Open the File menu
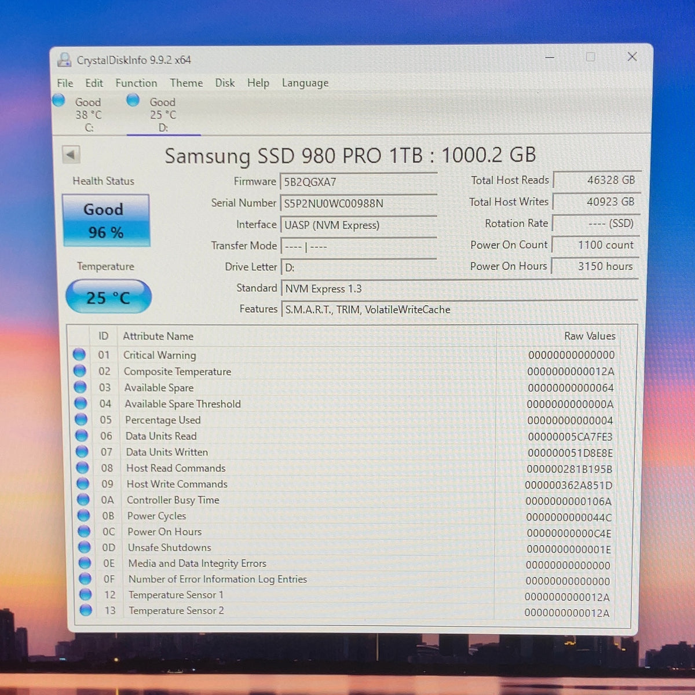Screen dimensions: 695x695 pyautogui.click(x=65, y=83)
